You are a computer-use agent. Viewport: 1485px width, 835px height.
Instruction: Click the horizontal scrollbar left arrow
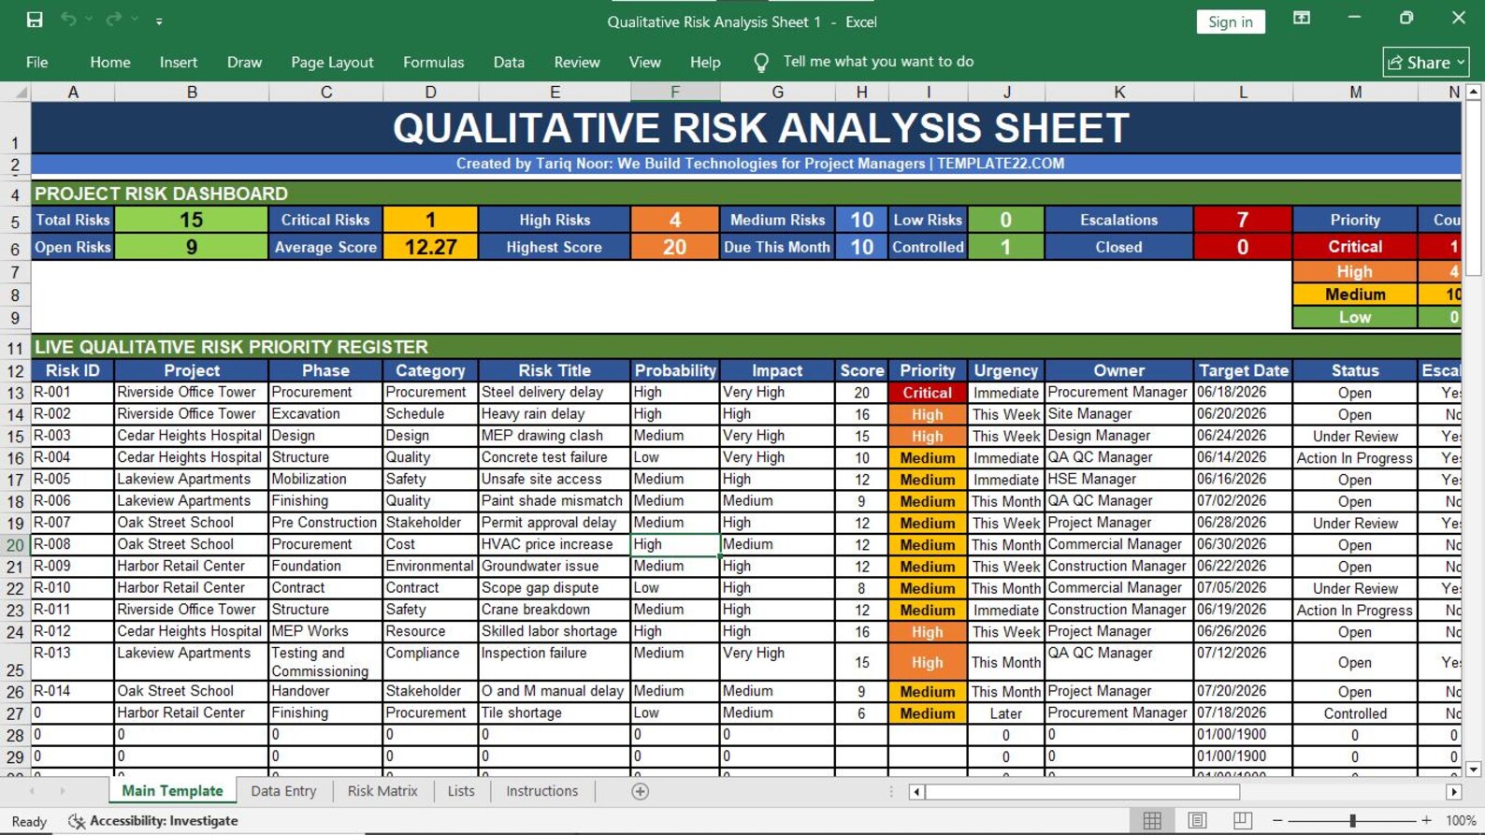click(x=916, y=792)
